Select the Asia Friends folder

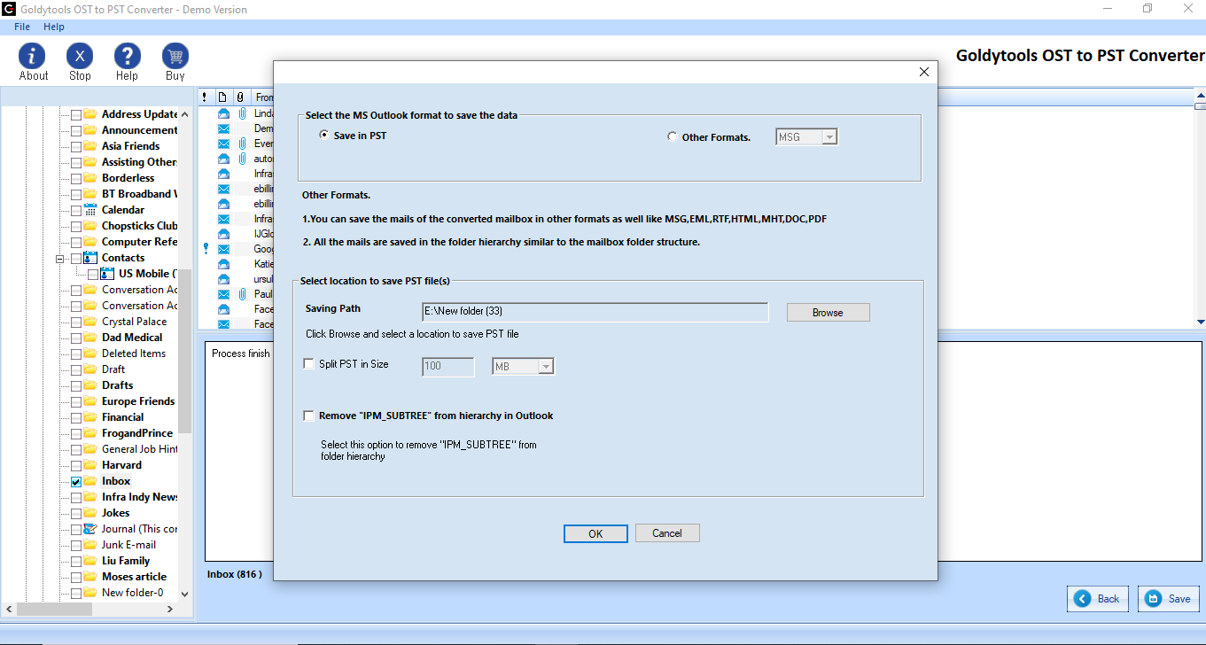pos(130,146)
